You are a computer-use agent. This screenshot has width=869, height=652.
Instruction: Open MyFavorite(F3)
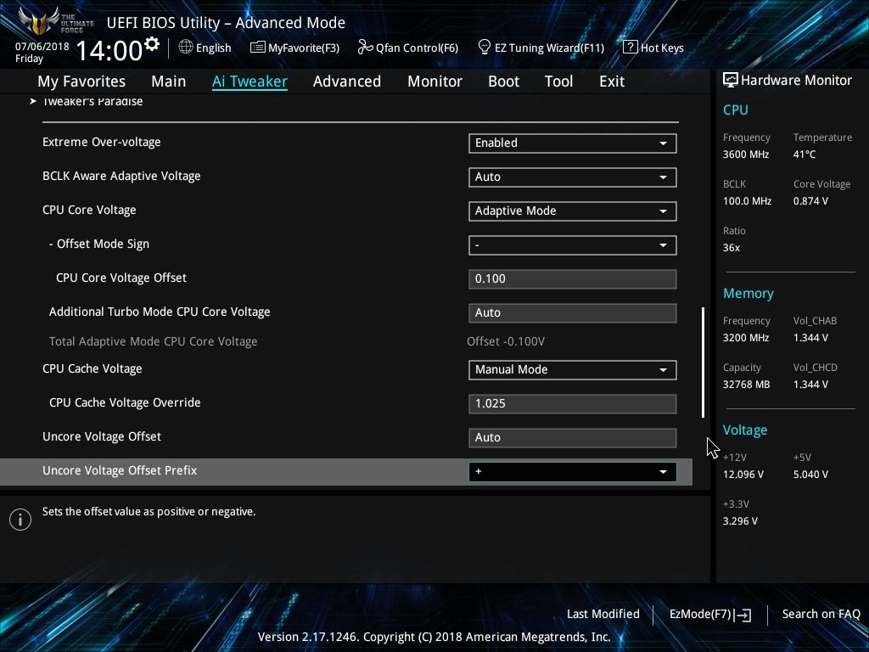coord(294,48)
